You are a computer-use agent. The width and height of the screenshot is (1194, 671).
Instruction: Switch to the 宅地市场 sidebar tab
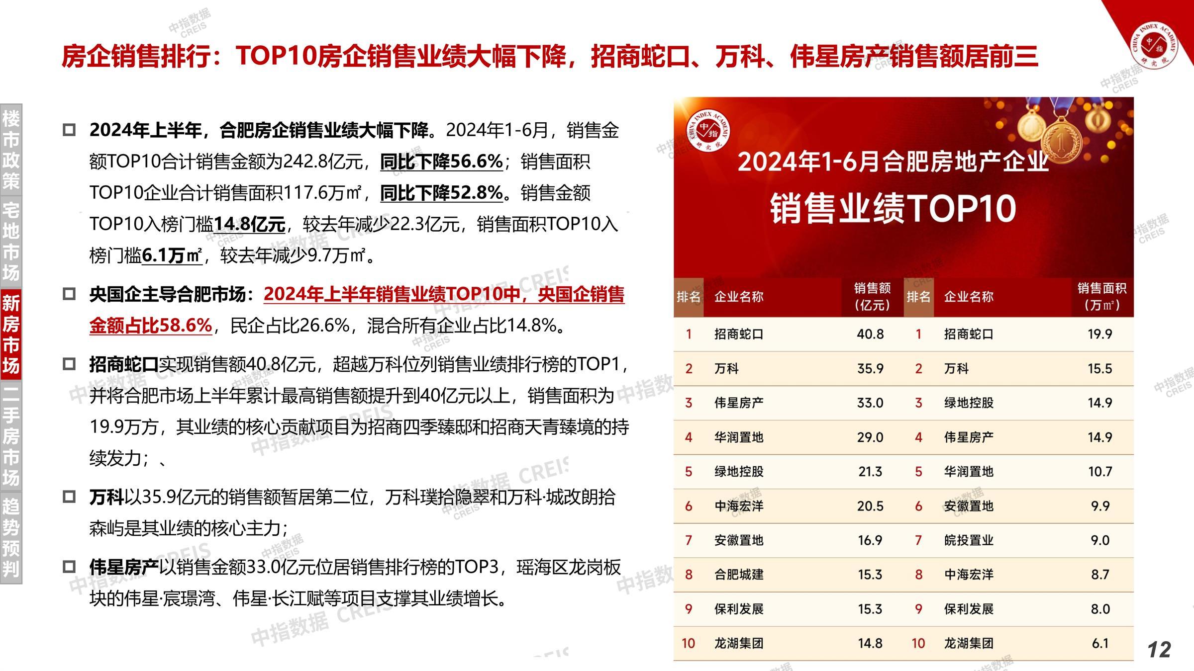pyautogui.click(x=11, y=242)
